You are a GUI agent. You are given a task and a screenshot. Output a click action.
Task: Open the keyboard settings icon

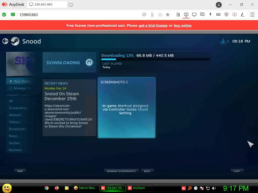(x=218, y=15)
